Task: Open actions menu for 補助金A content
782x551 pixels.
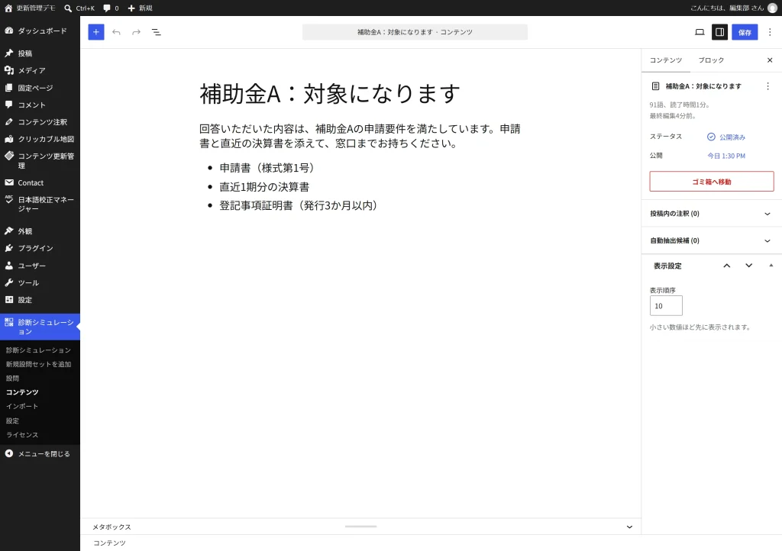Action: point(767,86)
